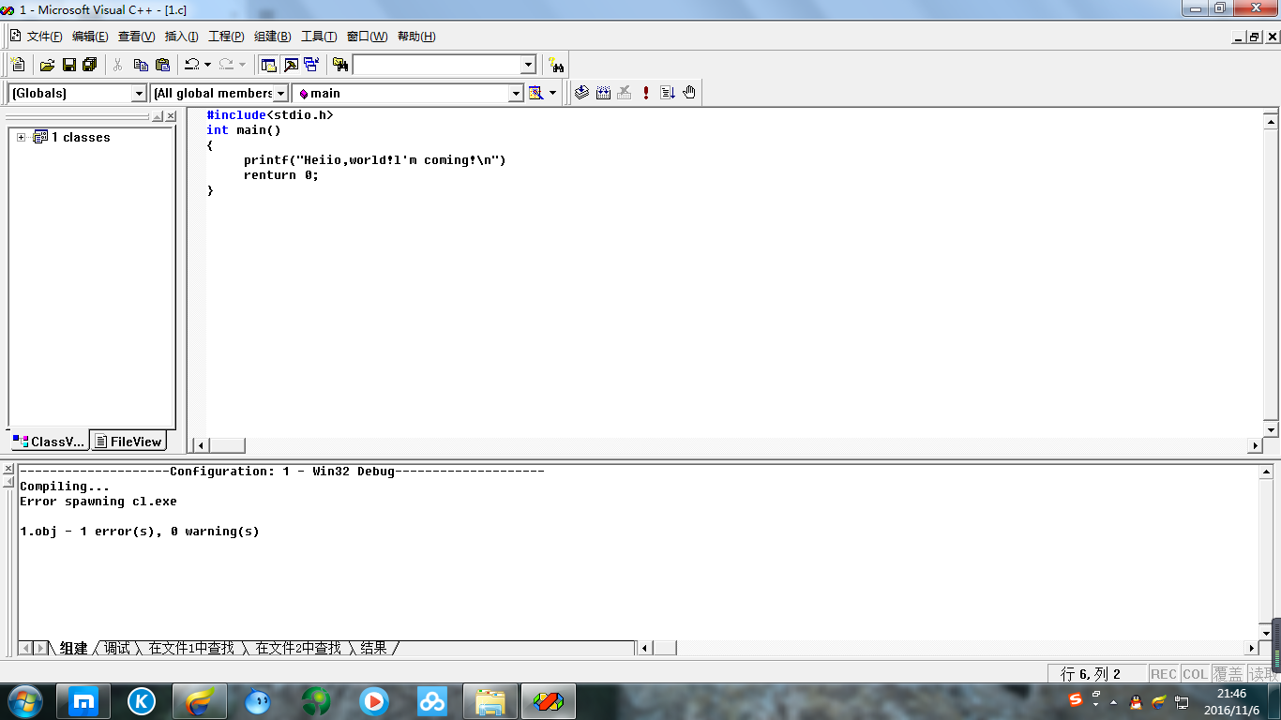Screen dimensions: 1281x720
Task: Open the Window List icon
Action: point(311,65)
